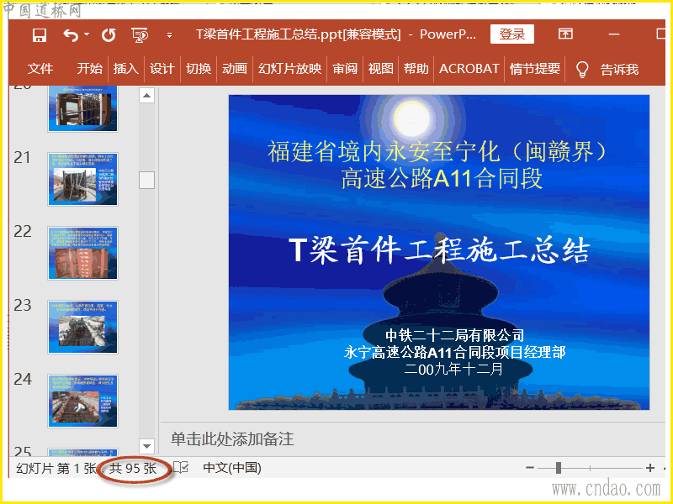Open the 情节提要 storyboarding tab
Viewport: 673px width, 504px height.
click(535, 69)
